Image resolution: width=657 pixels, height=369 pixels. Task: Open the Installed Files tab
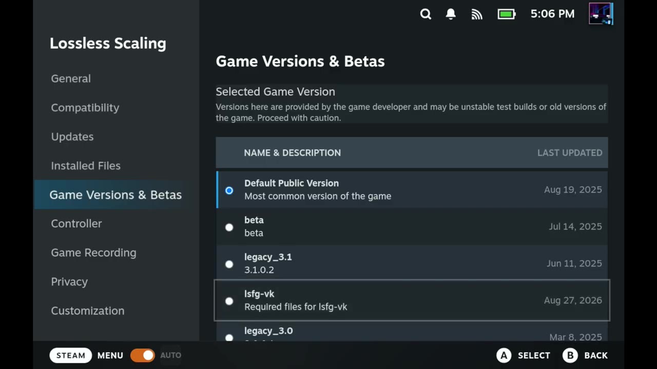click(x=86, y=166)
